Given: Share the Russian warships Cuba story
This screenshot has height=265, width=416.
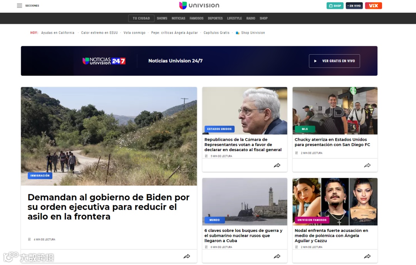Looking at the screenshot, I should [277, 256].
